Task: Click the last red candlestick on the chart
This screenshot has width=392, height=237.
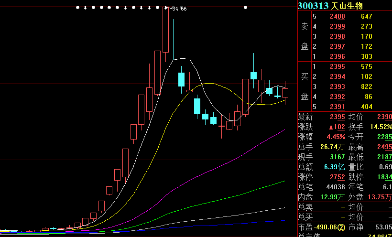Action: coord(285,93)
